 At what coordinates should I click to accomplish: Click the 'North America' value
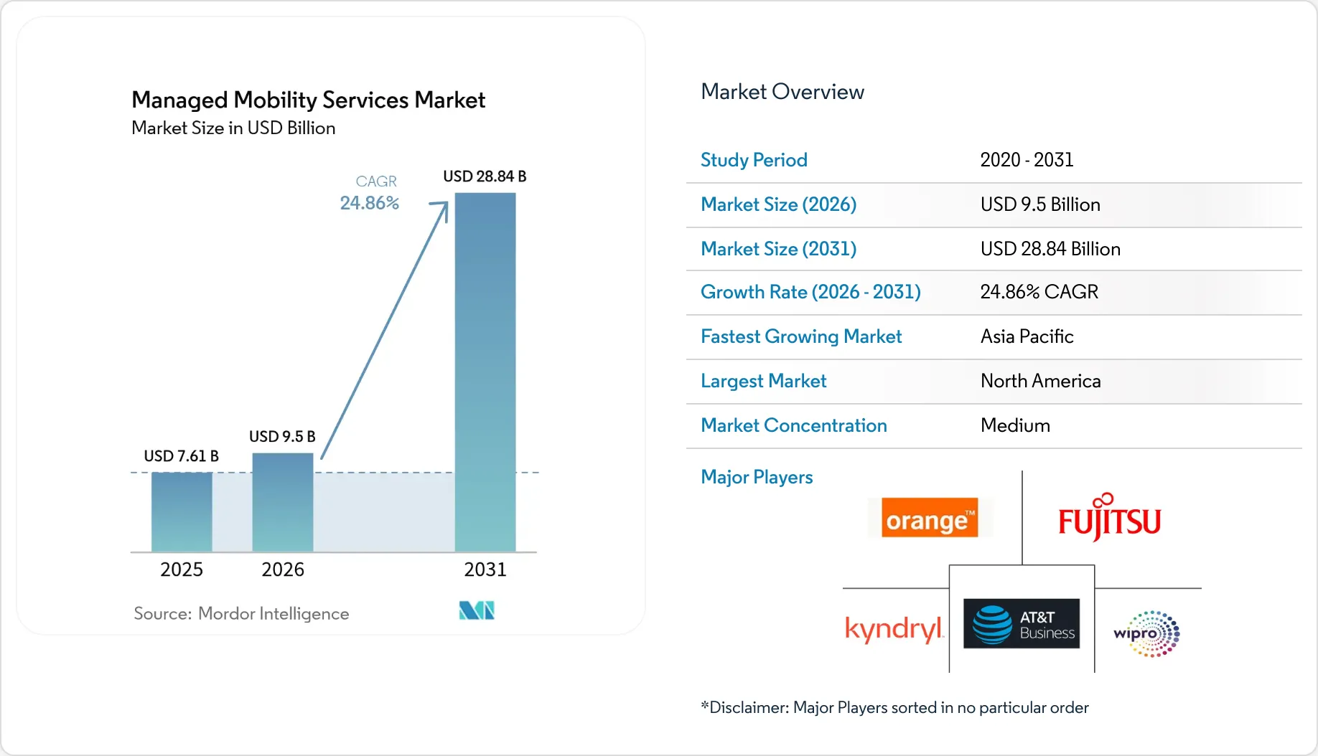click(x=1040, y=381)
